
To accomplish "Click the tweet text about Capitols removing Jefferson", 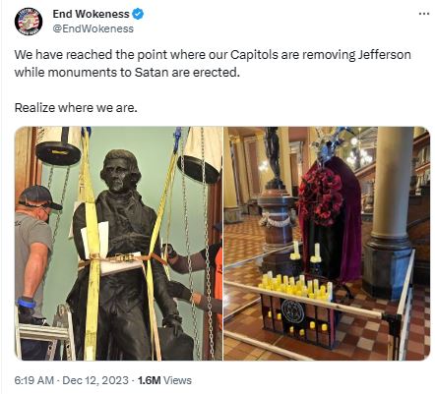I will 213,63.
